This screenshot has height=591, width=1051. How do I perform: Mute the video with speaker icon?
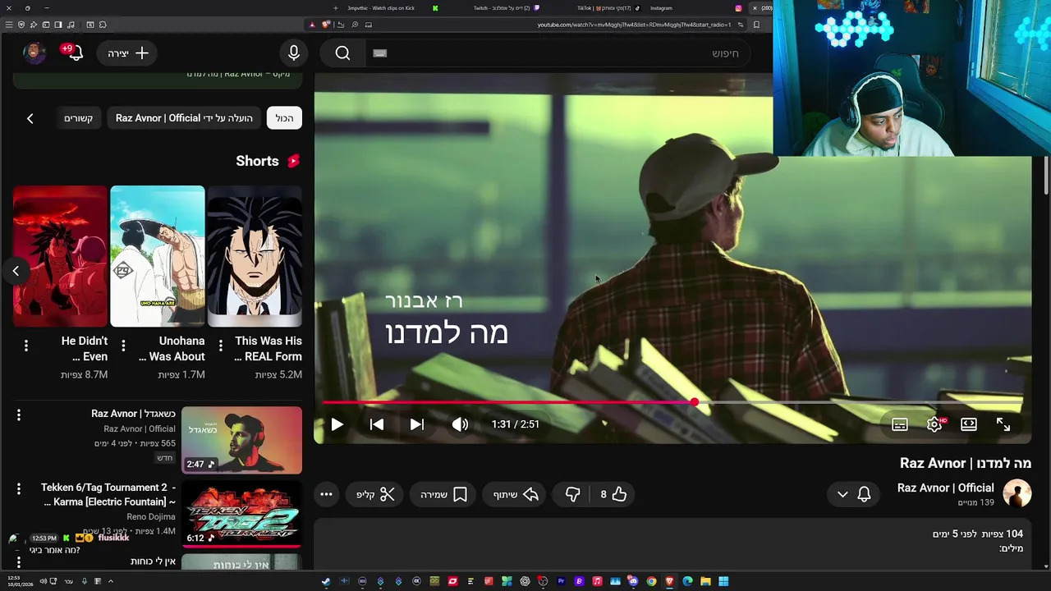pyautogui.click(x=460, y=424)
